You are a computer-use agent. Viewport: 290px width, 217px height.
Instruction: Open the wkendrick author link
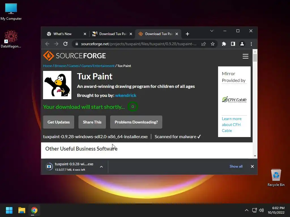126,96
